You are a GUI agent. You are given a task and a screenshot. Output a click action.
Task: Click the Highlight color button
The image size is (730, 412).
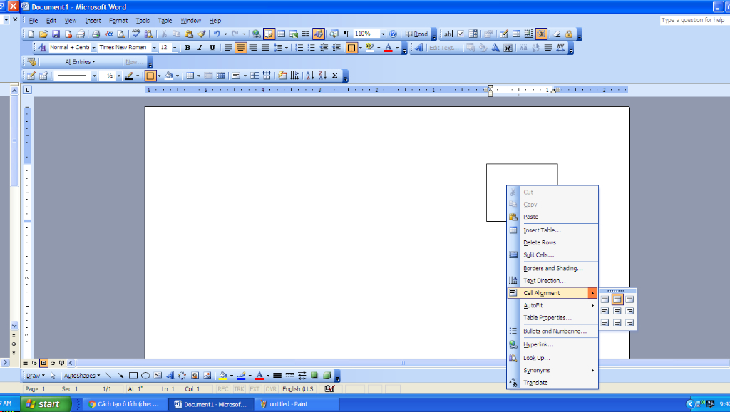pos(370,48)
